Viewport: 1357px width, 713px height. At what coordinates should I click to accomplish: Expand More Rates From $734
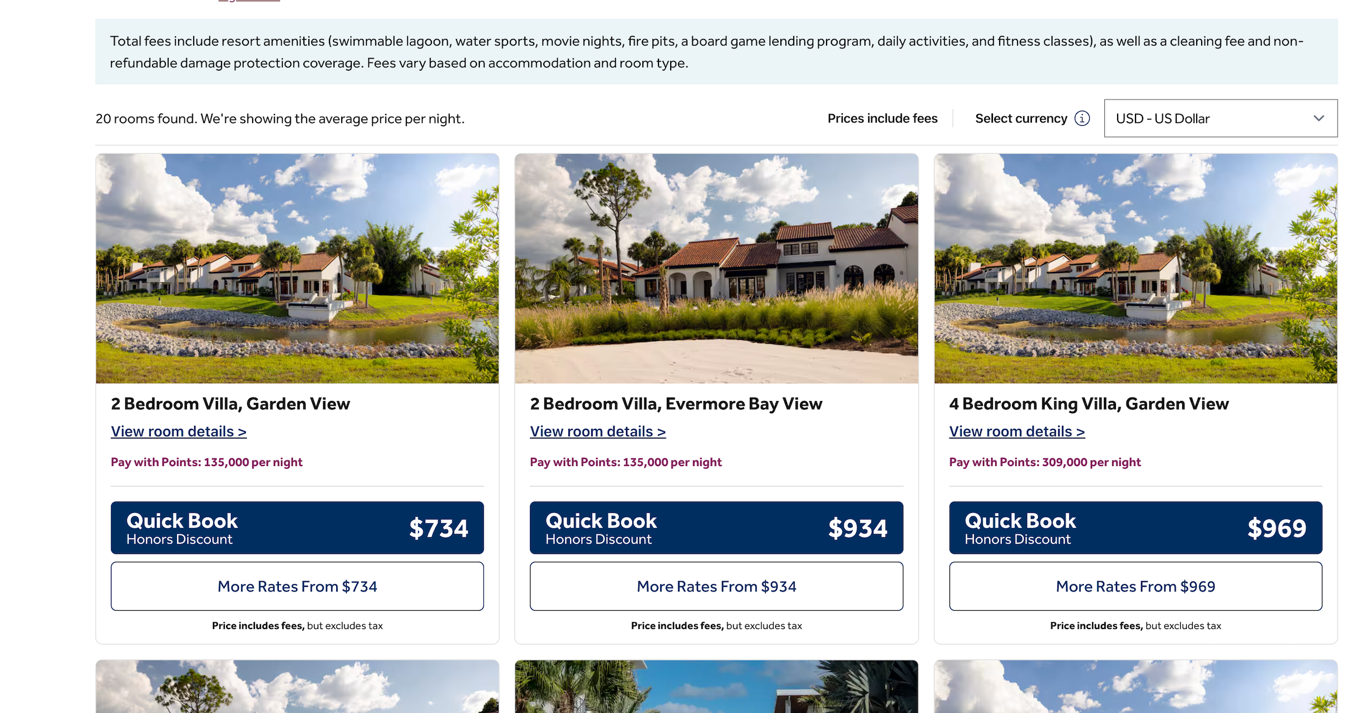(x=297, y=586)
